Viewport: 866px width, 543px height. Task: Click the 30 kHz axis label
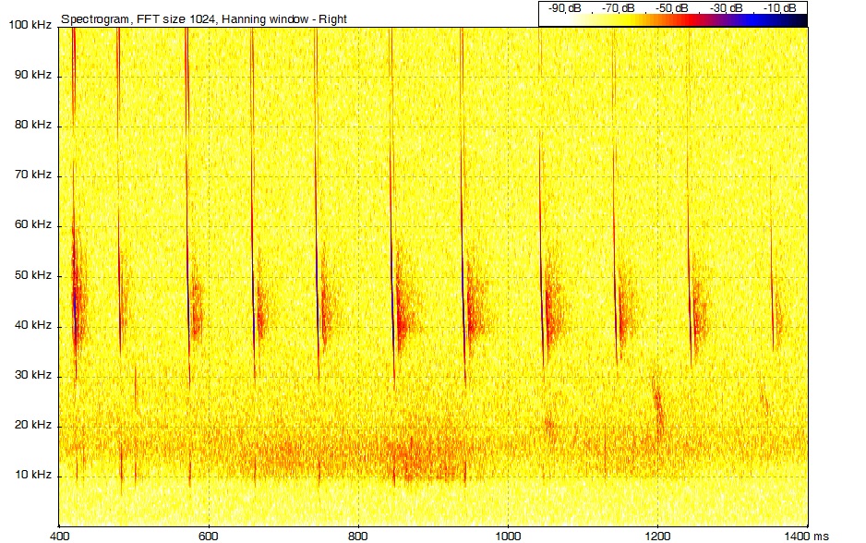33,375
